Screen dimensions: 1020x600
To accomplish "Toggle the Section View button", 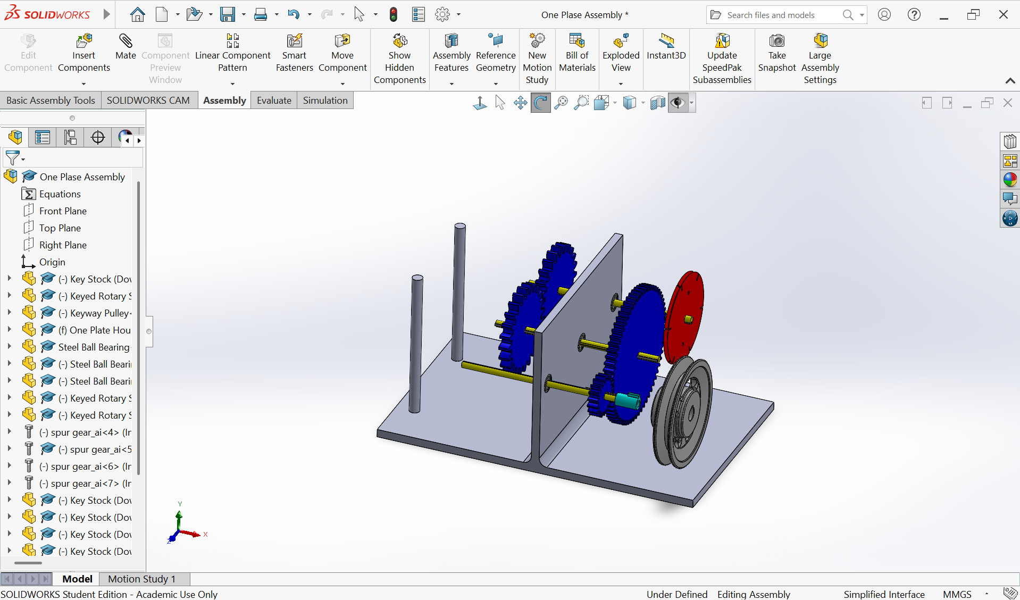I will [x=658, y=103].
